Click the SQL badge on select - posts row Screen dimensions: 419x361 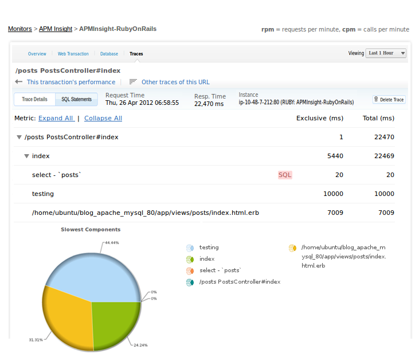click(x=285, y=175)
